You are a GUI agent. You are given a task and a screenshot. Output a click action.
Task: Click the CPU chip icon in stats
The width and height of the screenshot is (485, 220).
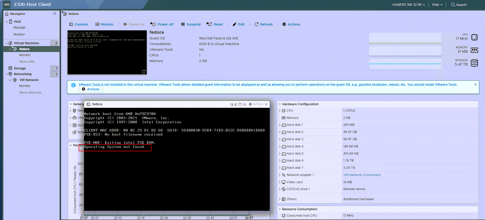(x=474, y=37)
